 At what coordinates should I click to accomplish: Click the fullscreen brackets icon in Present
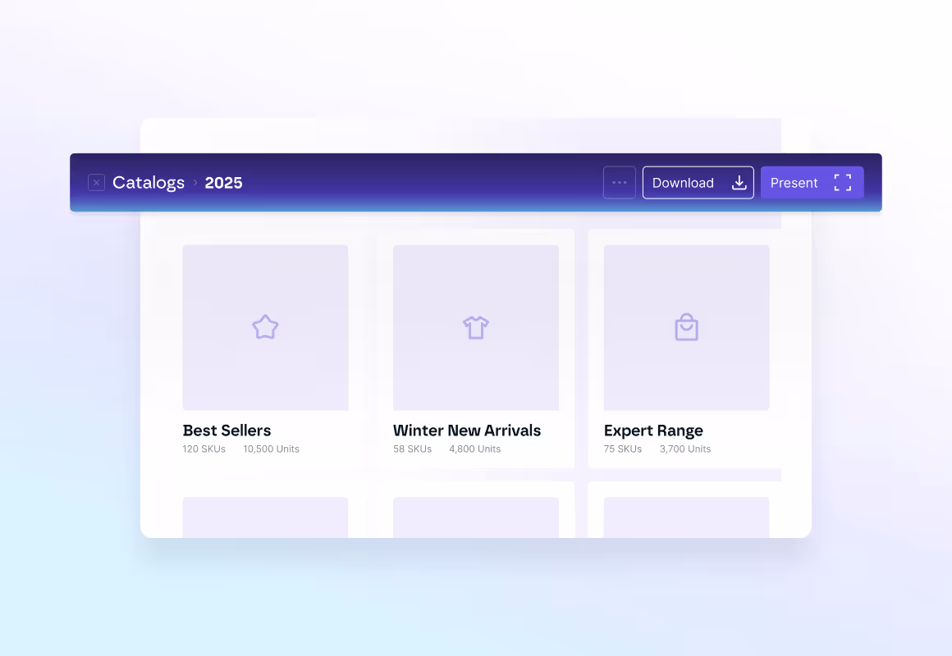click(x=843, y=183)
